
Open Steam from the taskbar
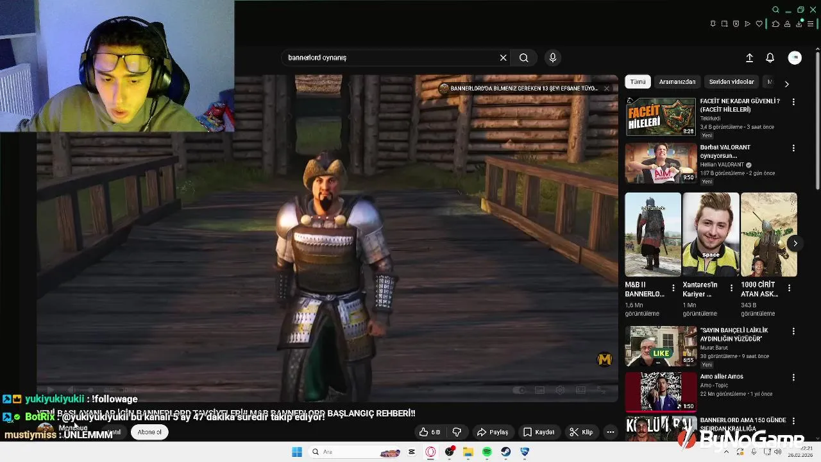506,452
